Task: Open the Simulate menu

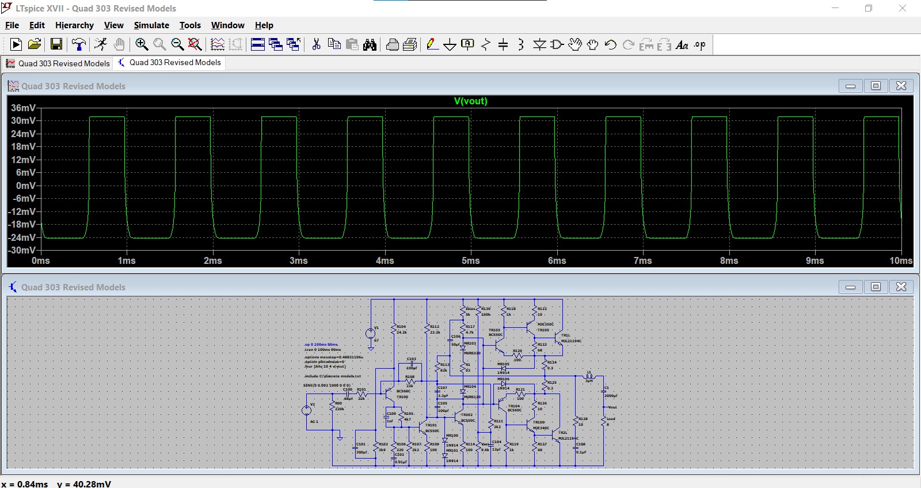Action: (x=151, y=25)
